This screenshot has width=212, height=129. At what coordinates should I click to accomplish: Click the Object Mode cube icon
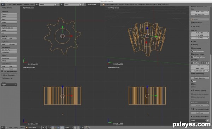(27, 127)
